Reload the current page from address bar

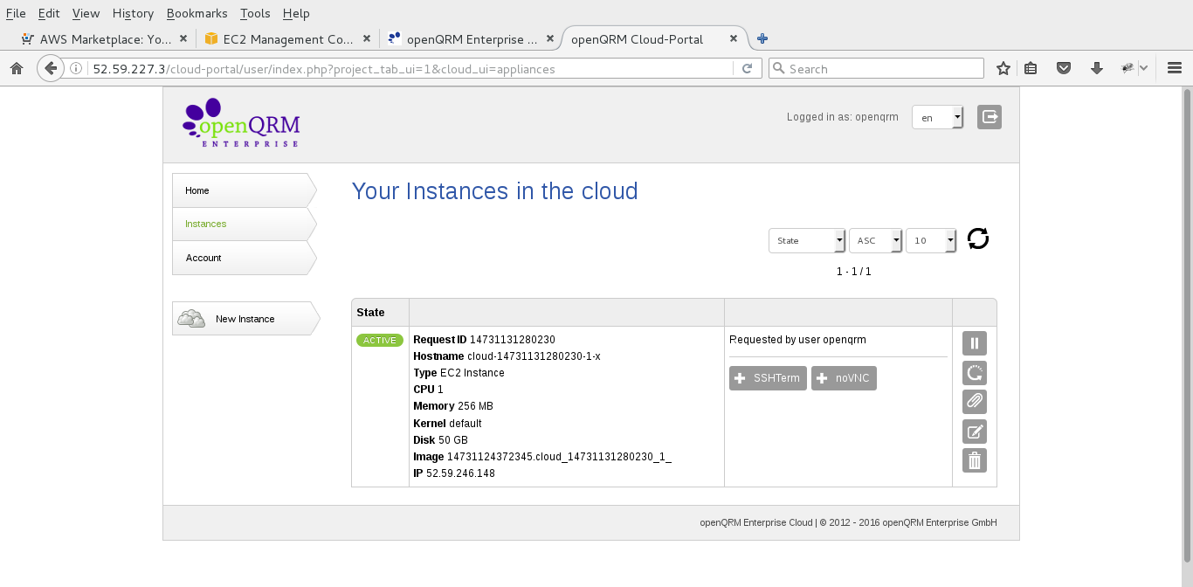[747, 68]
